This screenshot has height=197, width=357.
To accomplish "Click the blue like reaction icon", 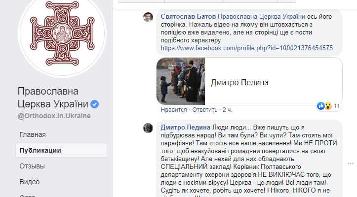I will [321, 106].
